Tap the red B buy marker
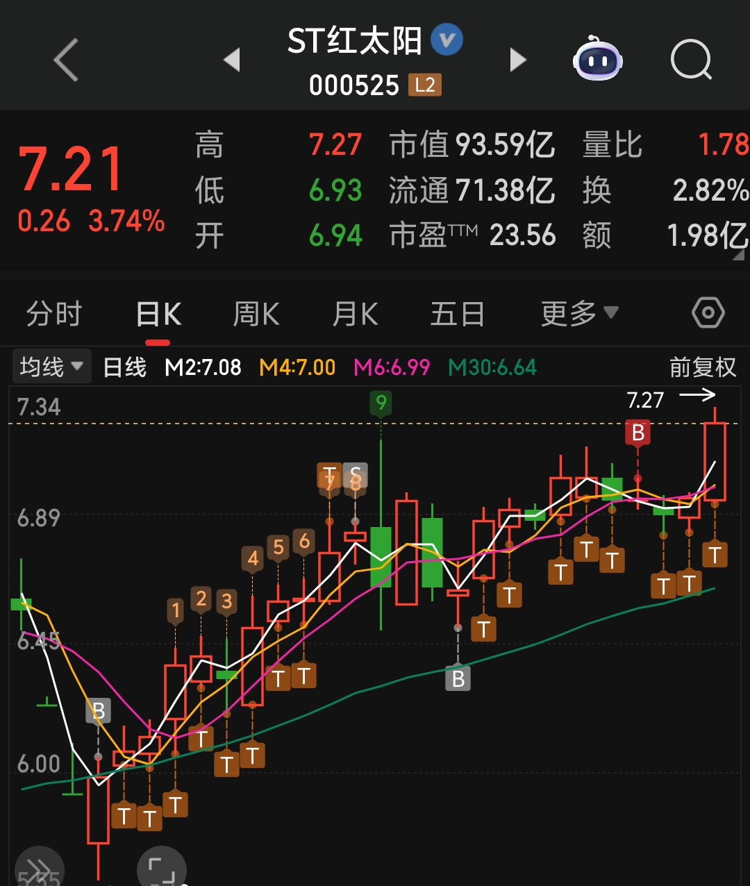 (638, 433)
